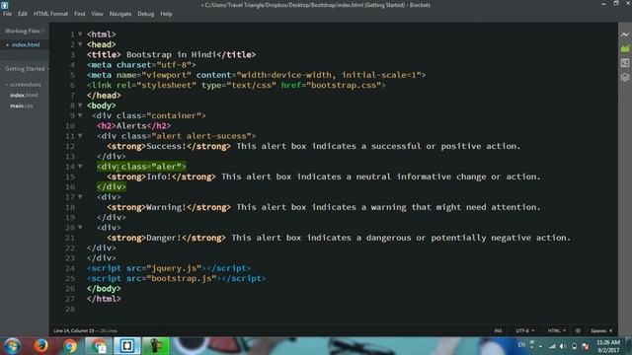Collapse the html tag fold on line 1

(x=80, y=35)
